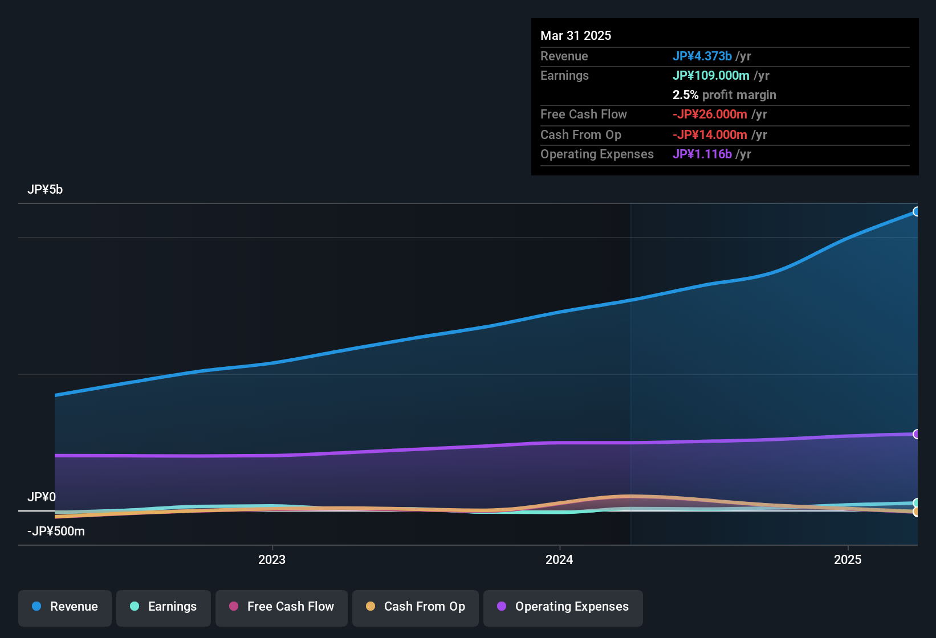
Task: Click the Cash From Op label in tooltip
Action: tap(581, 134)
